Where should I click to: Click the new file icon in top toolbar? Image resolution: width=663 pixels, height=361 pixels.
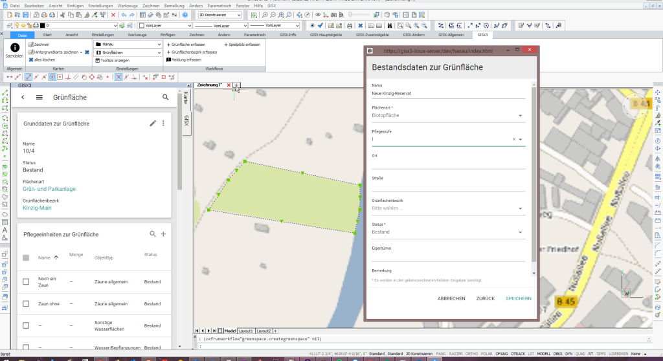click(x=10, y=15)
